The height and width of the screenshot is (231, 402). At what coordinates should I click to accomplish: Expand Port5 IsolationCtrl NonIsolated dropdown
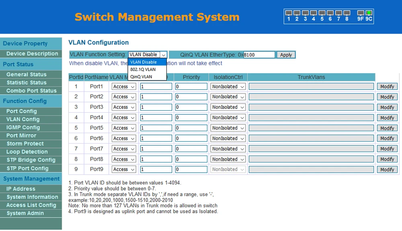tap(228, 128)
